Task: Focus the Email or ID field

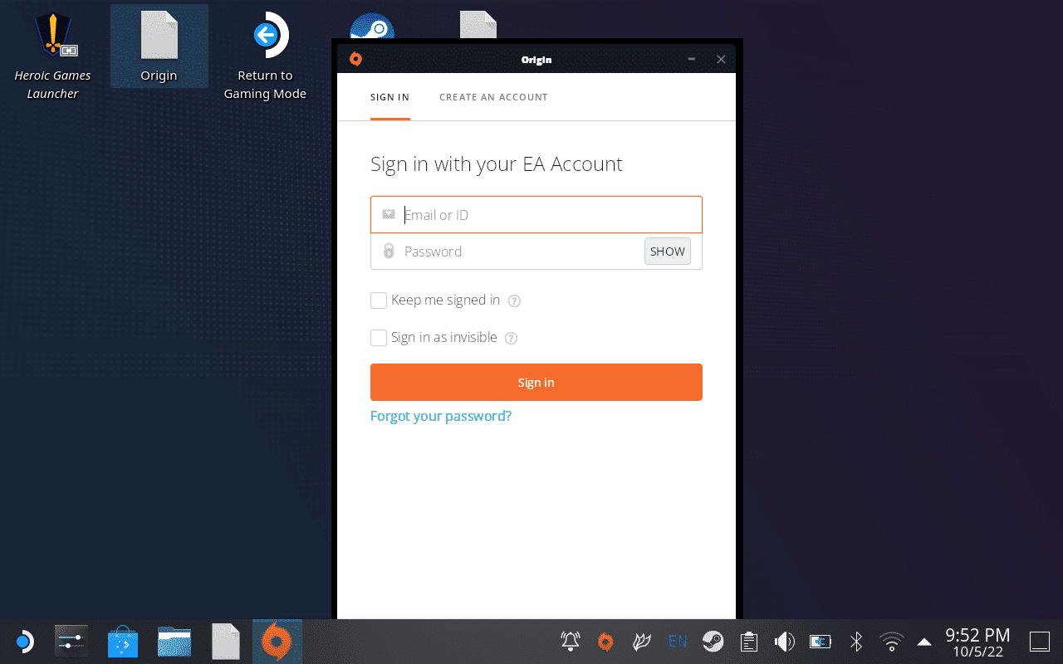Action: tap(536, 215)
